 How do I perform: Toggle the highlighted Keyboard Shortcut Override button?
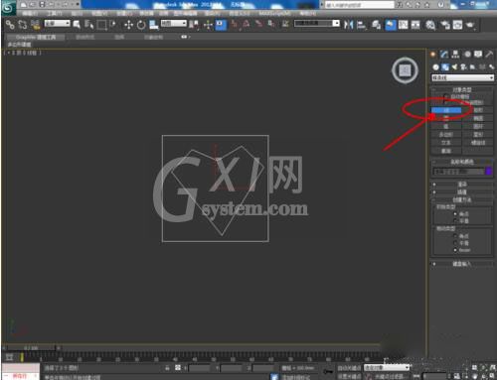221,25
